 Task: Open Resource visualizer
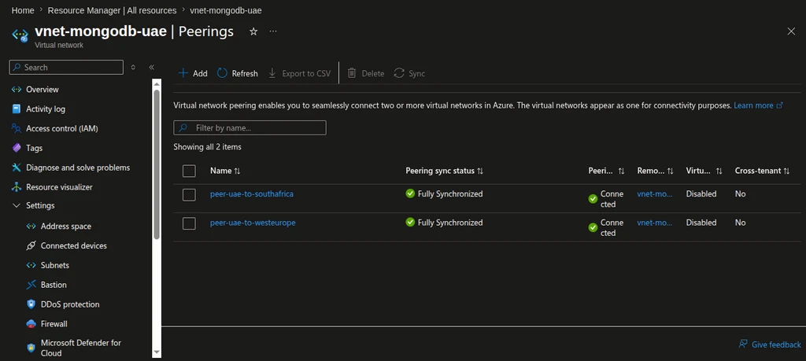coord(59,187)
